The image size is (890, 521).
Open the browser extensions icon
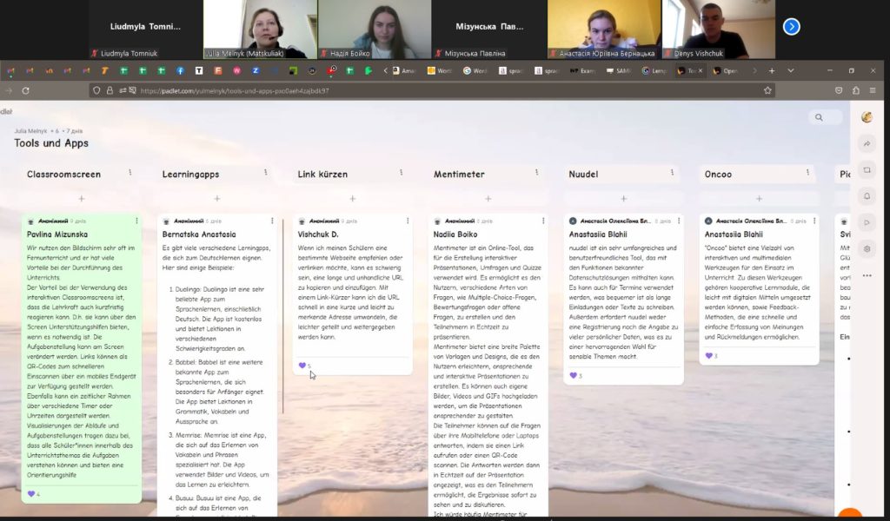(856, 90)
